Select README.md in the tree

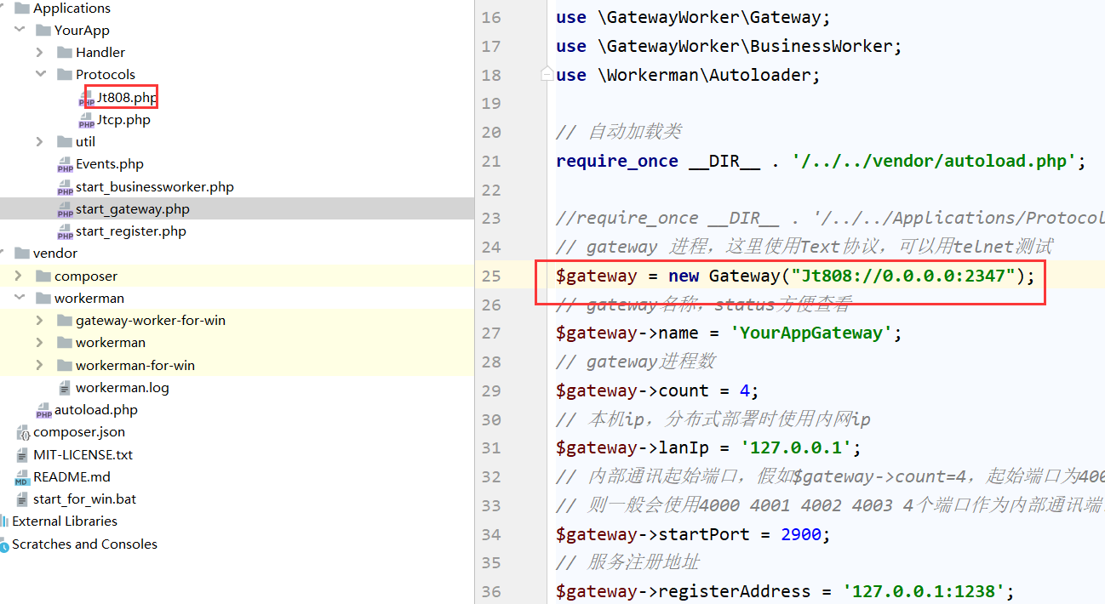(x=72, y=476)
